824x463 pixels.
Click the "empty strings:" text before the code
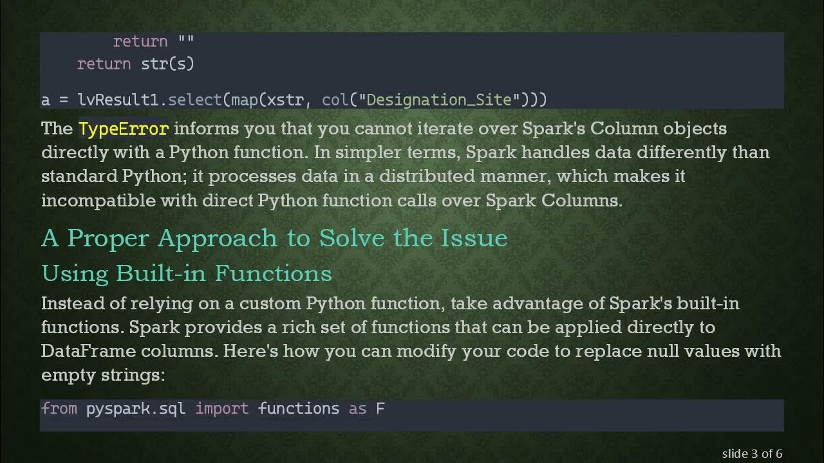coord(103,375)
